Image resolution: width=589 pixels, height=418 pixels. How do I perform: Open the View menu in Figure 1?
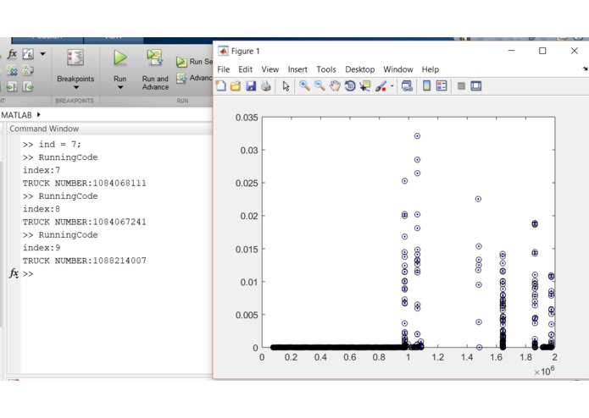tap(270, 69)
